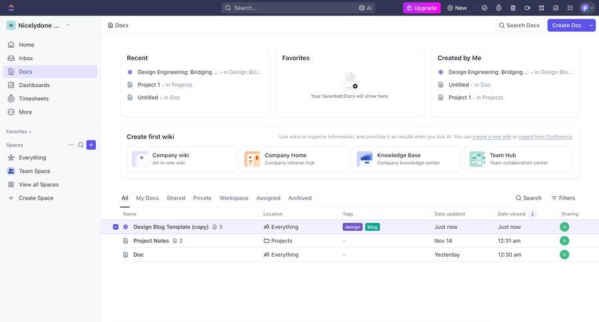Image resolution: width=599 pixels, height=322 pixels.
Task: Click the purple plus button in Spaces
Action: [x=91, y=145]
